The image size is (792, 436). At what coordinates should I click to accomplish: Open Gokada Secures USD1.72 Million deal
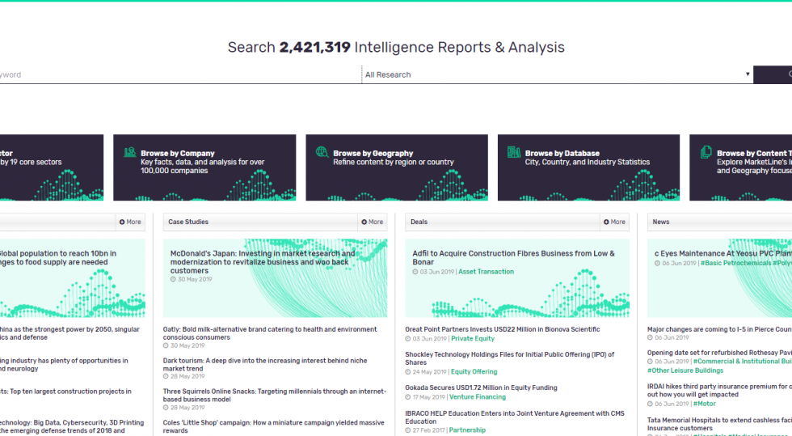481,388
